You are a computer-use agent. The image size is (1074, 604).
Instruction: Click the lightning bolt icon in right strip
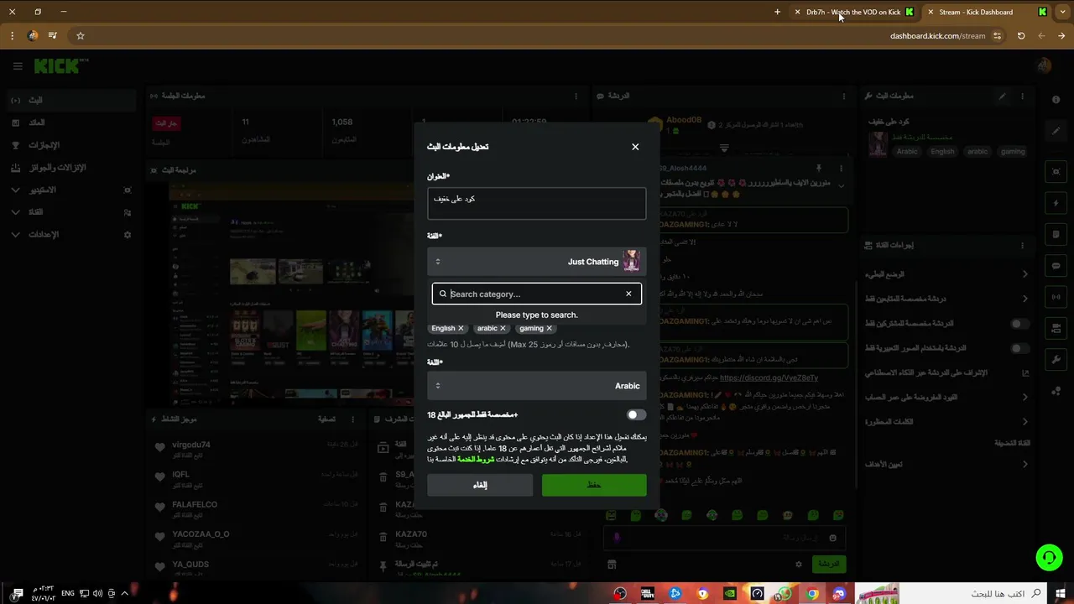tap(1056, 204)
